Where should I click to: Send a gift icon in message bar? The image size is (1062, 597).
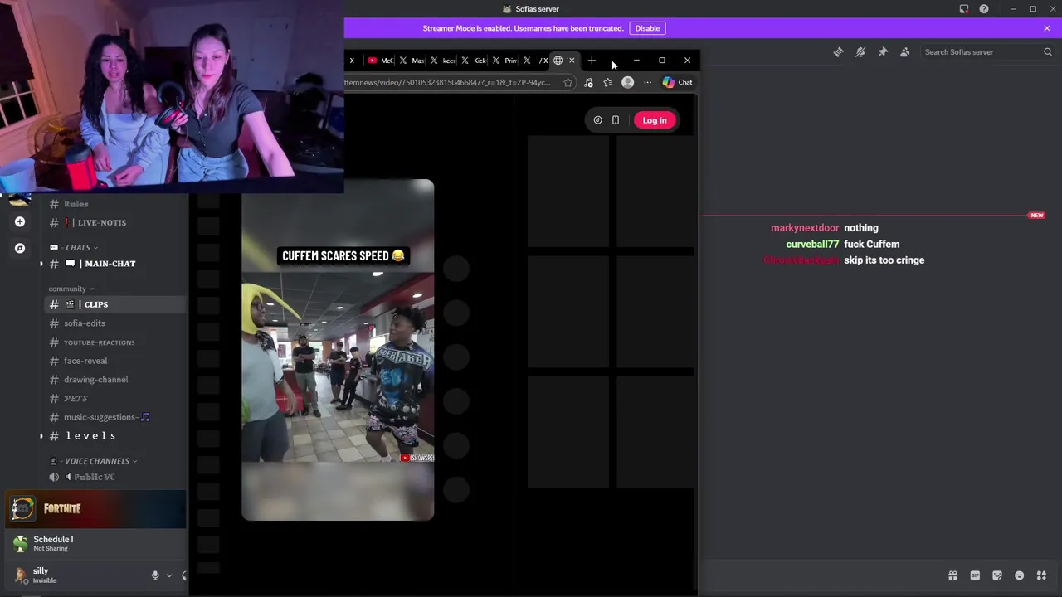[952, 575]
